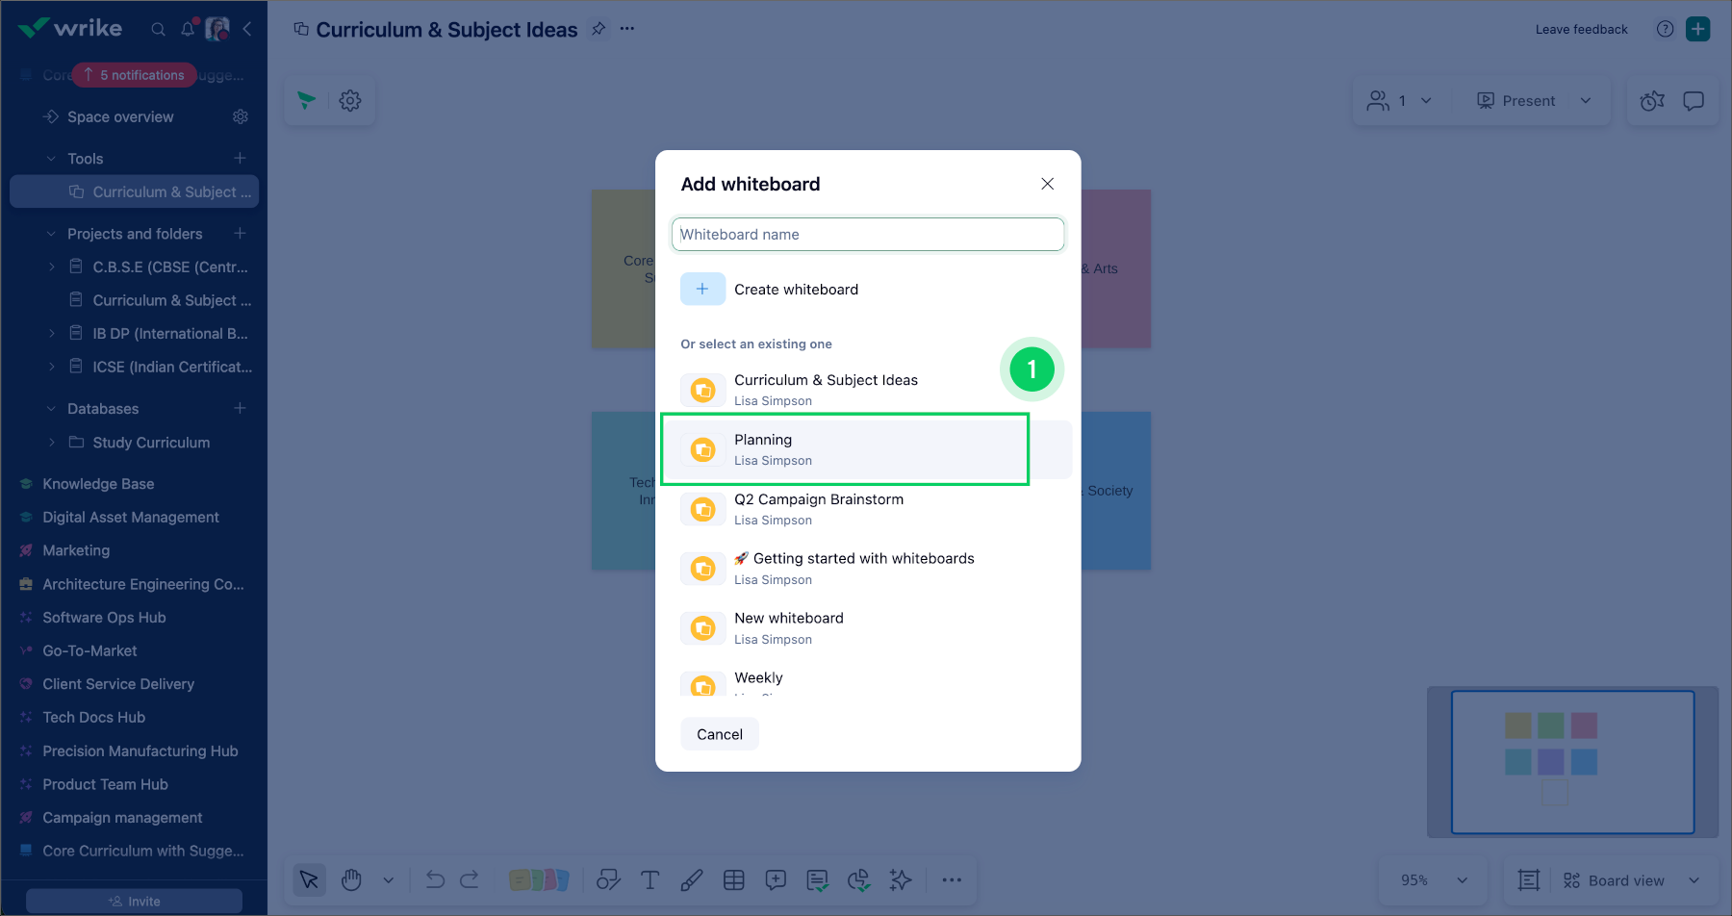Collapse the Databases section
This screenshot has width=1732, height=916.
[x=51, y=408]
